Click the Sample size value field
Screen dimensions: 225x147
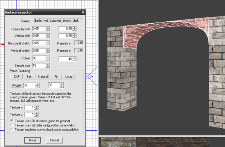tap(39, 65)
